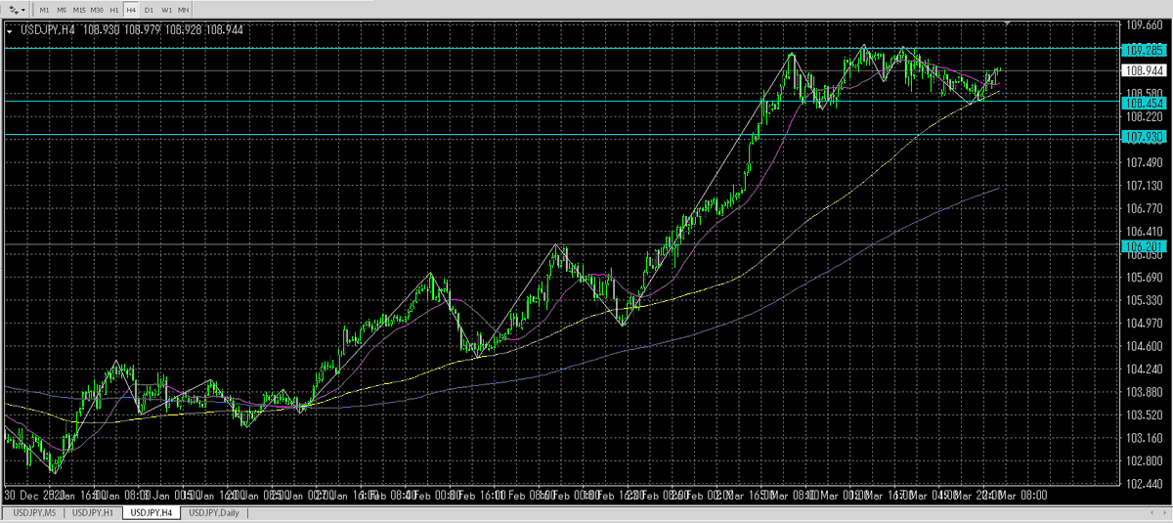Switch to the MN monthly timeframe
Viewport: 1173px width, 523px height.
pyautogui.click(x=184, y=9)
